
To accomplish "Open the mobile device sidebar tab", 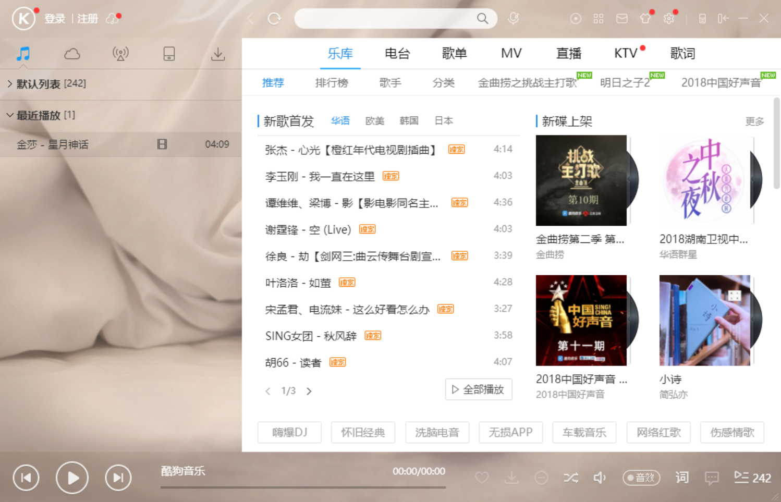I will pyautogui.click(x=169, y=54).
